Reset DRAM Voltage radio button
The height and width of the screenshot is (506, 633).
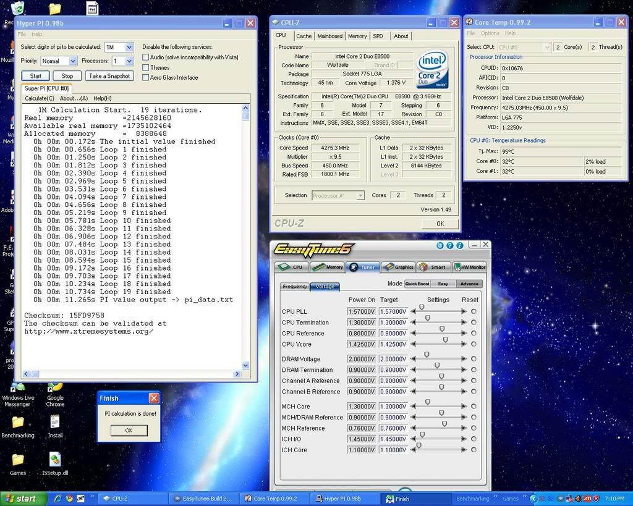click(x=474, y=359)
